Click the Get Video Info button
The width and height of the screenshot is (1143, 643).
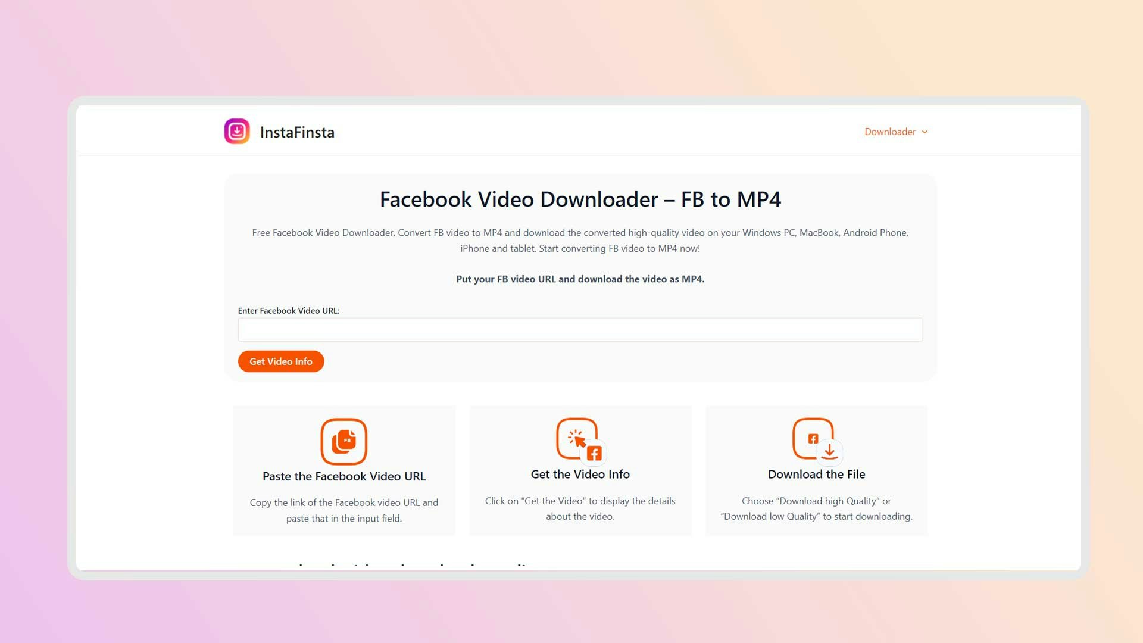click(281, 361)
